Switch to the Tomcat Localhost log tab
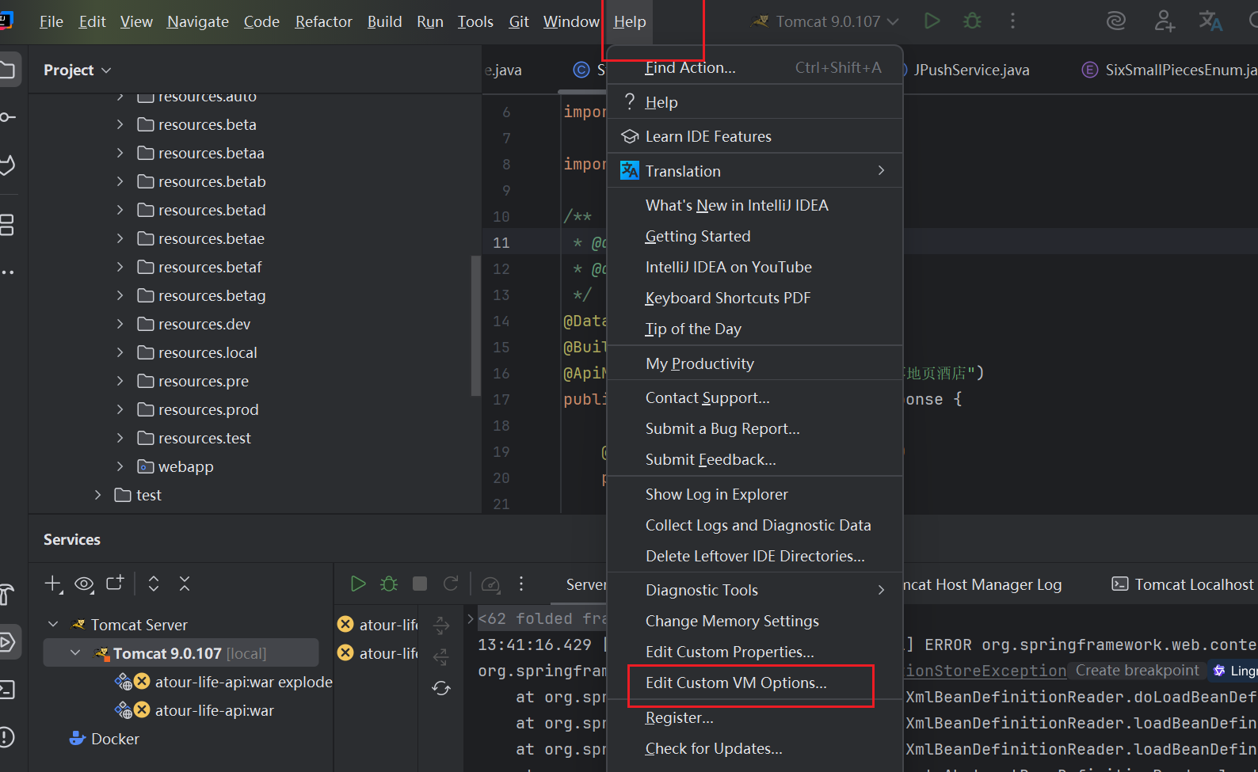This screenshot has height=772, width=1258. point(1184,584)
